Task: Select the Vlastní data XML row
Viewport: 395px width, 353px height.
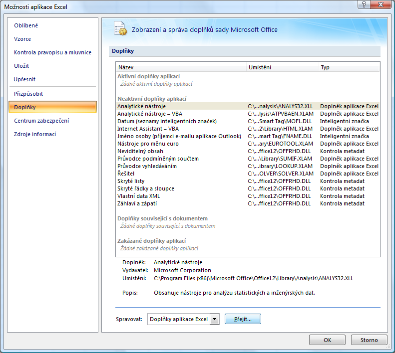Action: [248, 196]
